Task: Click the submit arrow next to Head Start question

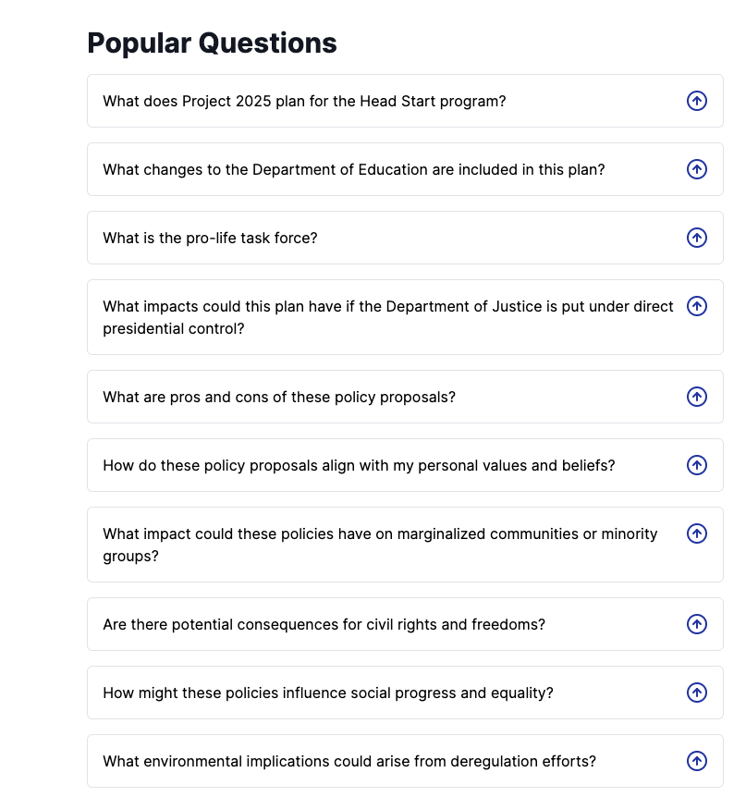Action: point(697,101)
